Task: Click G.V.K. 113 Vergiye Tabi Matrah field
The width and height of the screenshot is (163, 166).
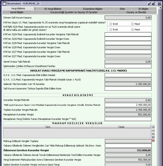Action: (x=128, y=79)
